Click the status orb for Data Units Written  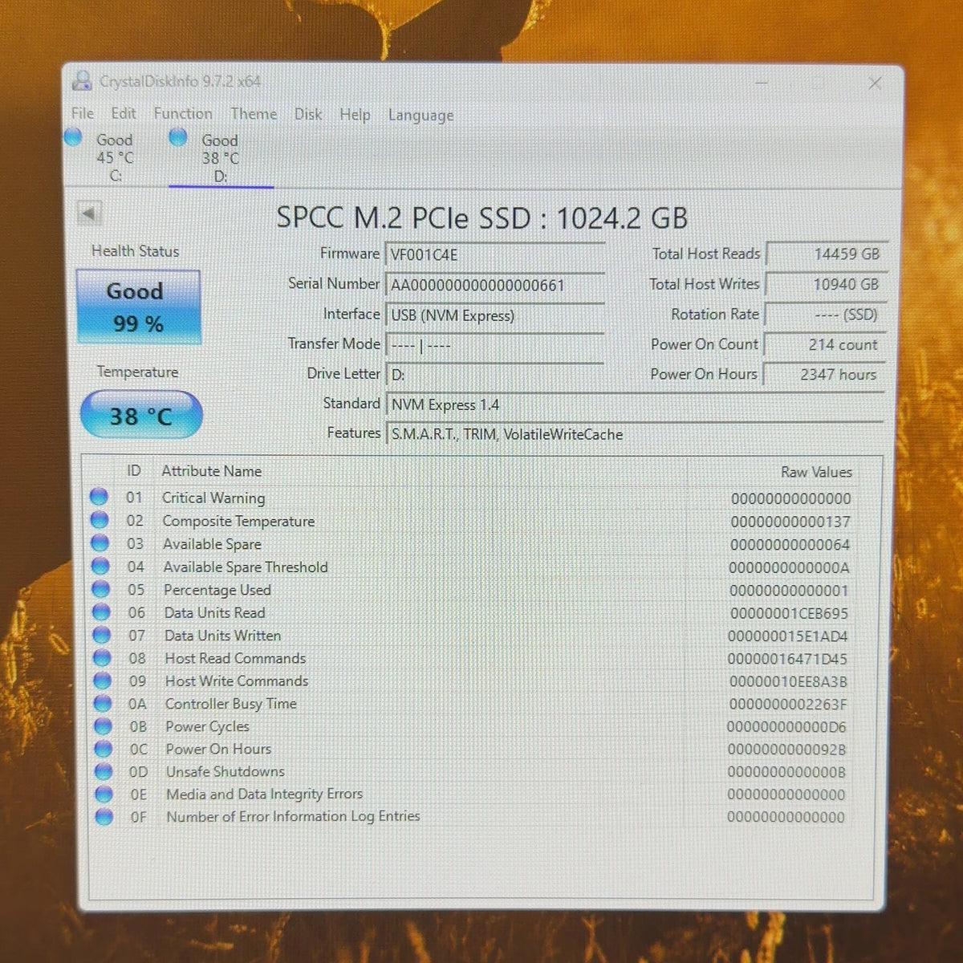101,635
